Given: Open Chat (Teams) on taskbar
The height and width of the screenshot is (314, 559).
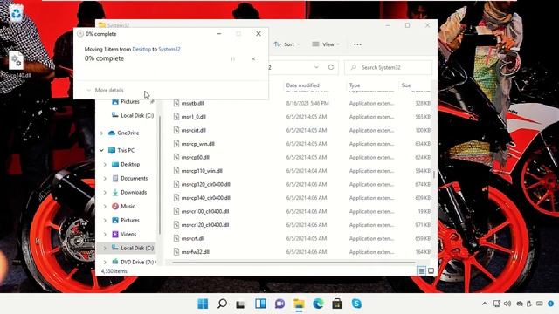Looking at the screenshot, I should [x=279, y=304].
